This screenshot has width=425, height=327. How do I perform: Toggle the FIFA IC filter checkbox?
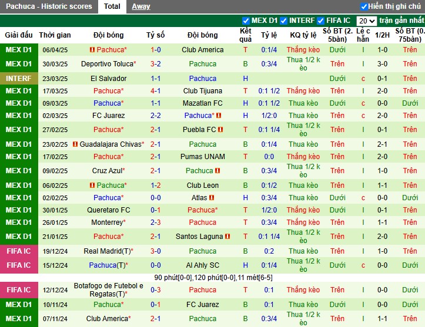(x=320, y=21)
